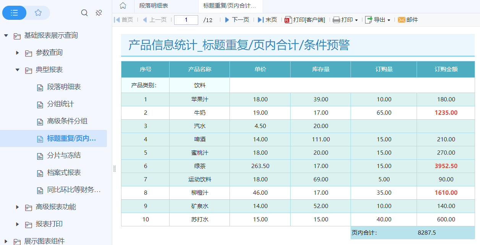Open the 分片与冻结 report
This screenshot has width=480, height=245.
coord(64,155)
